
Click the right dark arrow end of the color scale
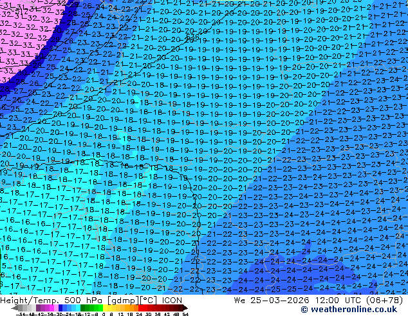[185, 308]
